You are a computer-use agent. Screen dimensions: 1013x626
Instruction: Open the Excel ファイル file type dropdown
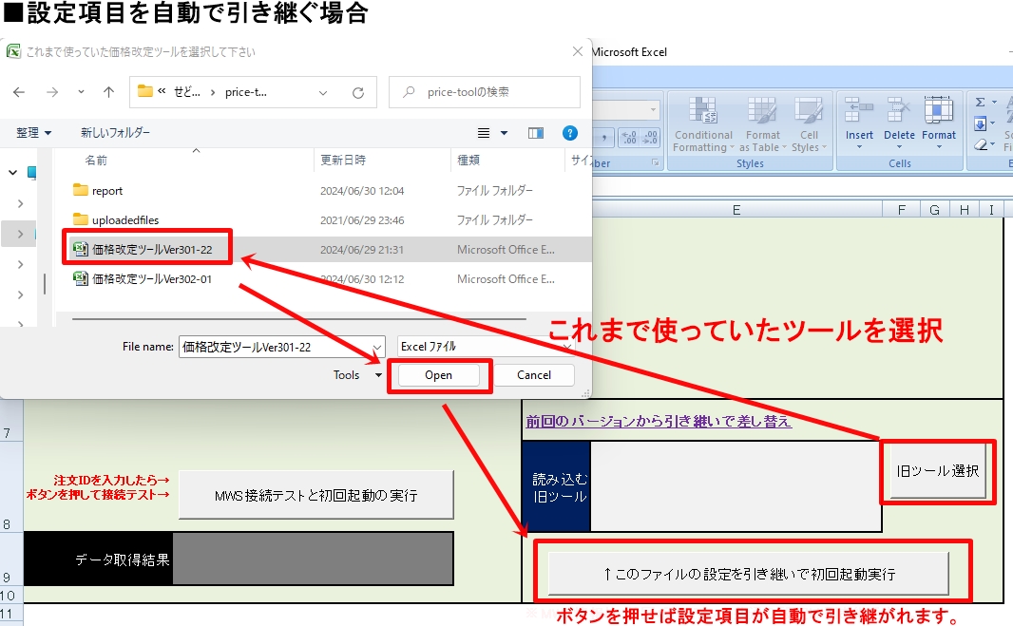click(x=485, y=347)
